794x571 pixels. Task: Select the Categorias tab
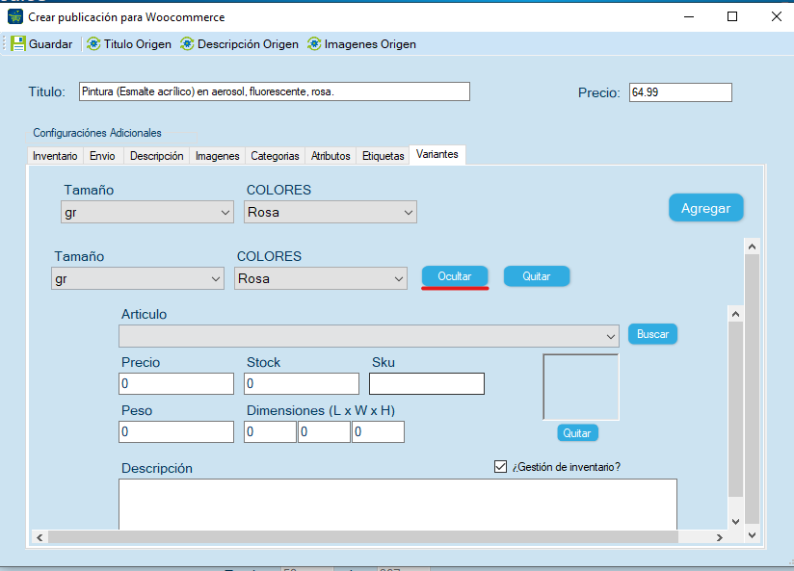[x=275, y=155]
